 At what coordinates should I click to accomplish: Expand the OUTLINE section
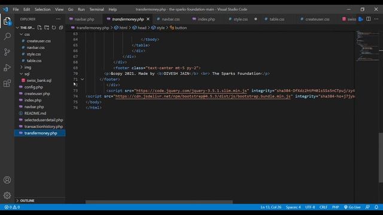27,201
